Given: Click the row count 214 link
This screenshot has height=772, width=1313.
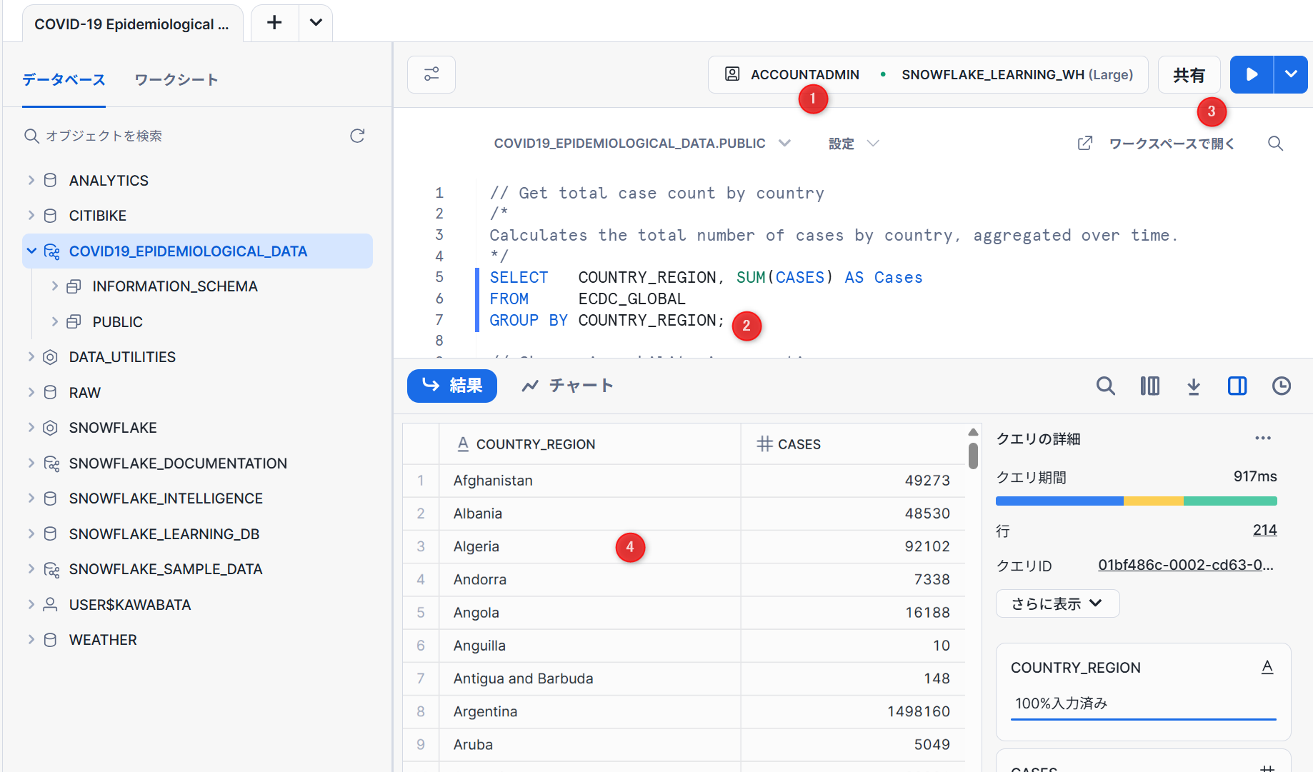Looking at the screenshot, I should 1264,530.
